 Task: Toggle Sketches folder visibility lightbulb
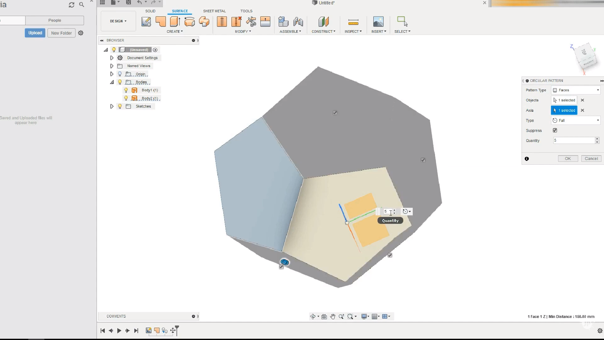tap(120, 106)
